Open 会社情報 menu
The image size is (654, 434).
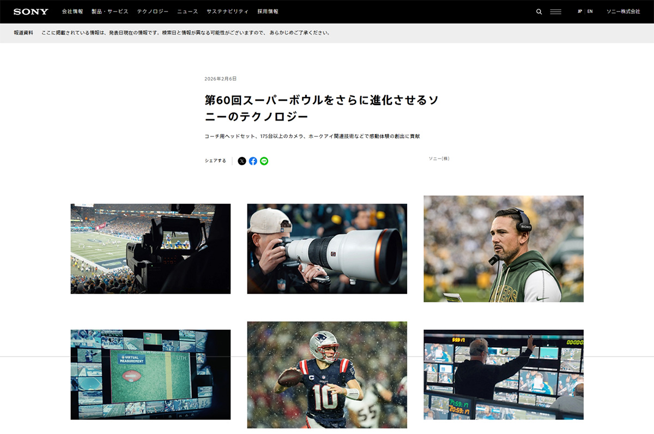coord(72,11)
